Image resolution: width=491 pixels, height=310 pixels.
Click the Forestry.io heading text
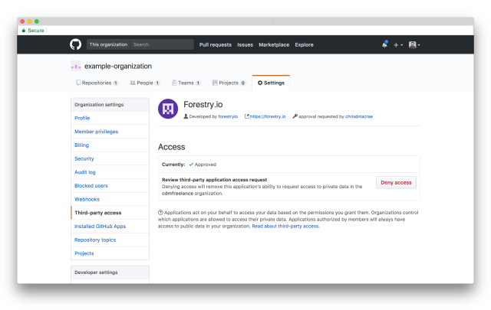click(x=203, y=104)
